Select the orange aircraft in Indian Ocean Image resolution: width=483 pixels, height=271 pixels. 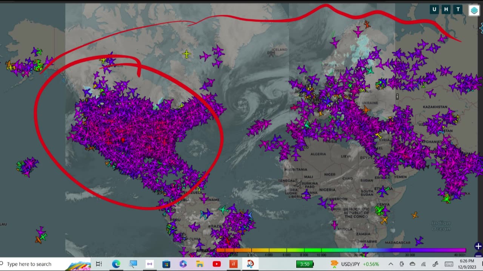click(x=415, y=215)
